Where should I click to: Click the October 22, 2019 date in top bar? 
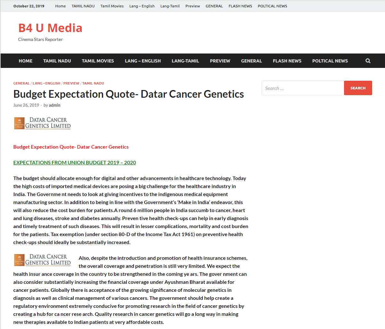point(29,6)
